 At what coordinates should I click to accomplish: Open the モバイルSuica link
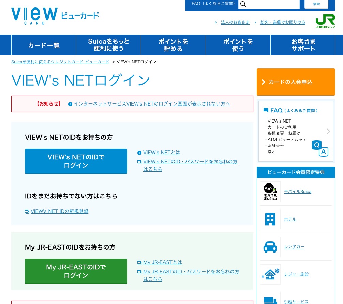pos(298,192)
